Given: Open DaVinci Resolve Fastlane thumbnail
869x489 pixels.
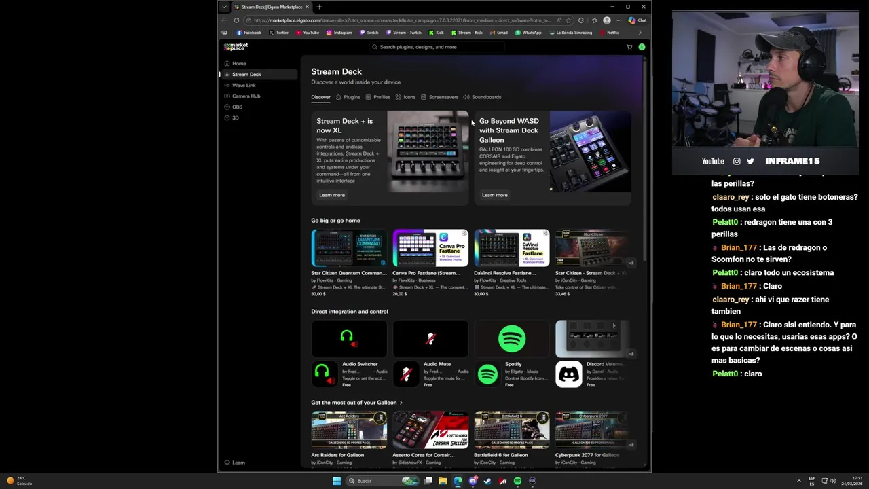Looking at the screenshot, I should tap(512, 248).
